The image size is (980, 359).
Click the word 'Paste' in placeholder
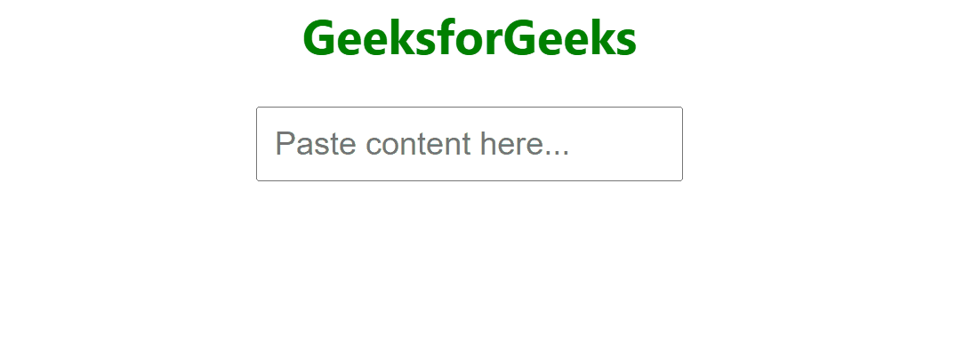(x=316, y=144)
